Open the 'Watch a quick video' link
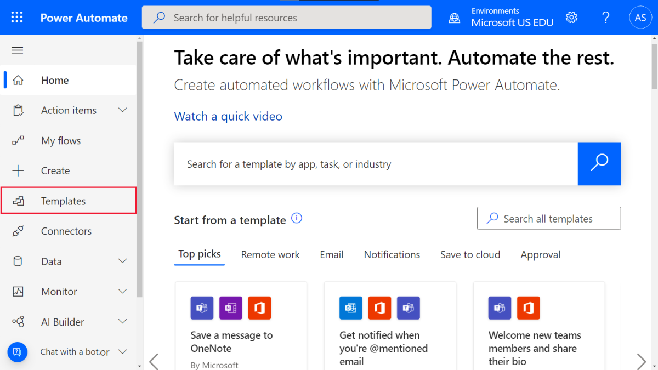Image resolution: width=658 pixels, height=370 pixels. tap(228, 116)
